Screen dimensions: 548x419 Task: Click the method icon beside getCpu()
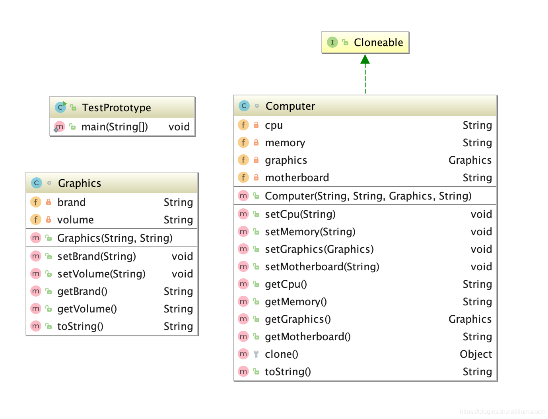pos(243,284)
